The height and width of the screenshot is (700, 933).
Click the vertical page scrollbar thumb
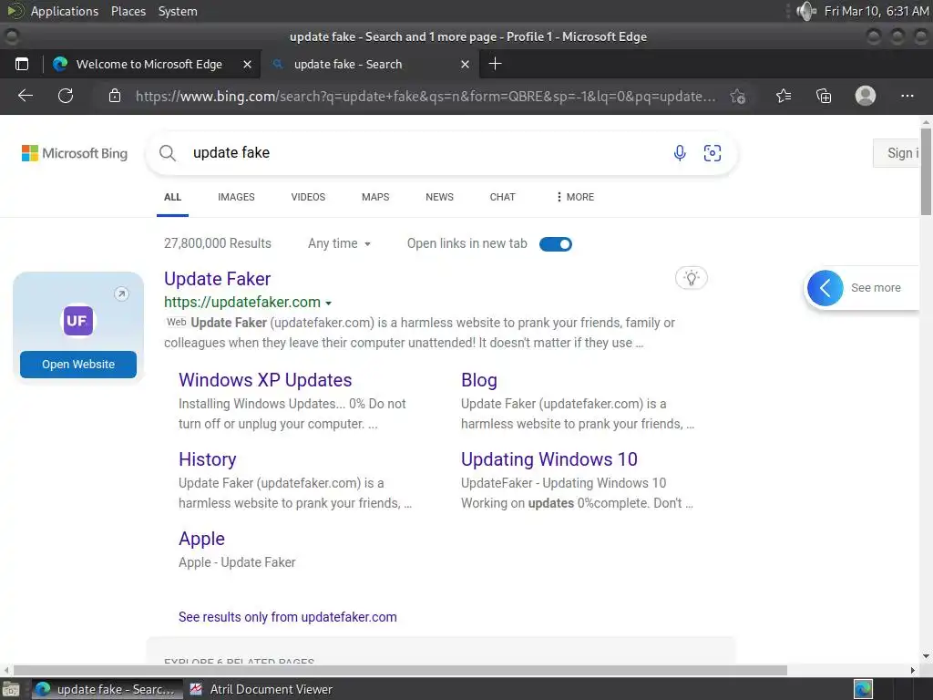point(926,170)
